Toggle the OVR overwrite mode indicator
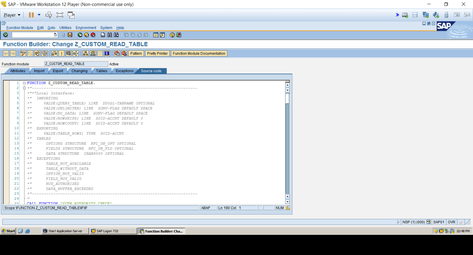This screenshot has width=473, height=255. click(452, 222)
